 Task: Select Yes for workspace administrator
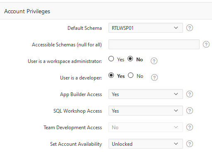point(111,59)
